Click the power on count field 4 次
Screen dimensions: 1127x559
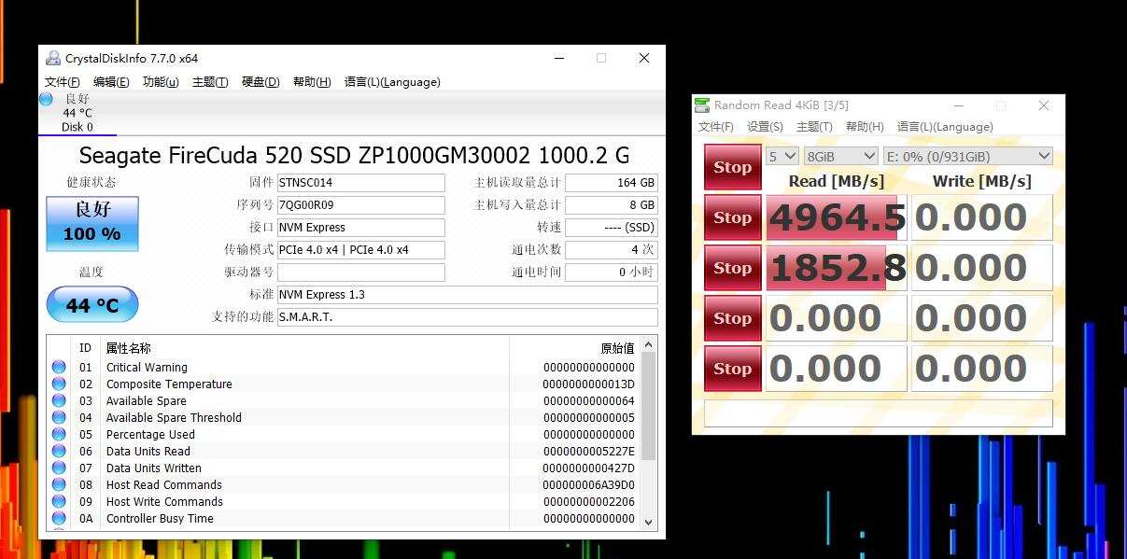pos(612,250)
